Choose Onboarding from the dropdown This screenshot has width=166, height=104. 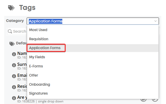point(93,84)
